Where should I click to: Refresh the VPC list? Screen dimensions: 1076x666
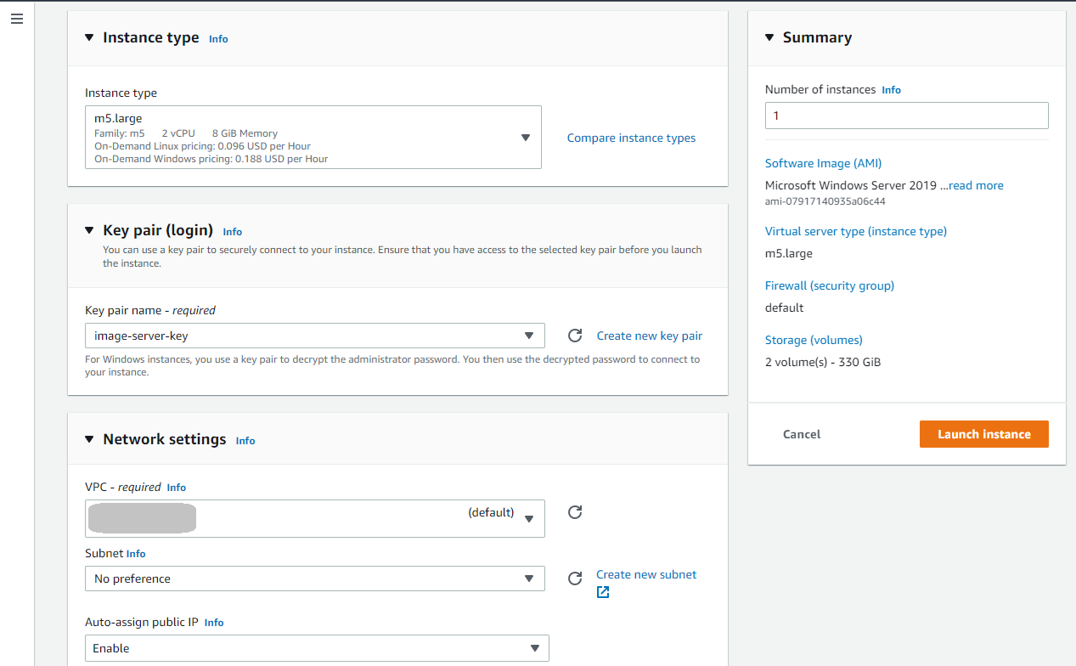coord(575,512)
